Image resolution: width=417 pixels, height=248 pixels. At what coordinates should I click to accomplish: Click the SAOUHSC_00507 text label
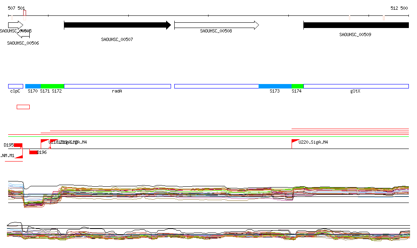click(117, 40)
